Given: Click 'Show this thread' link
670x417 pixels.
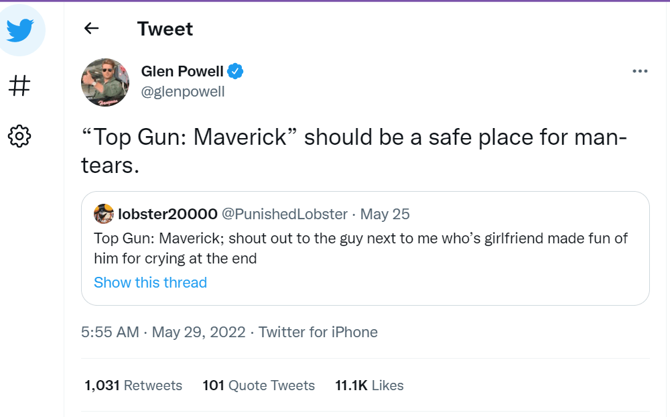Looking at the screenshot, I should click(x=150, y=282).
